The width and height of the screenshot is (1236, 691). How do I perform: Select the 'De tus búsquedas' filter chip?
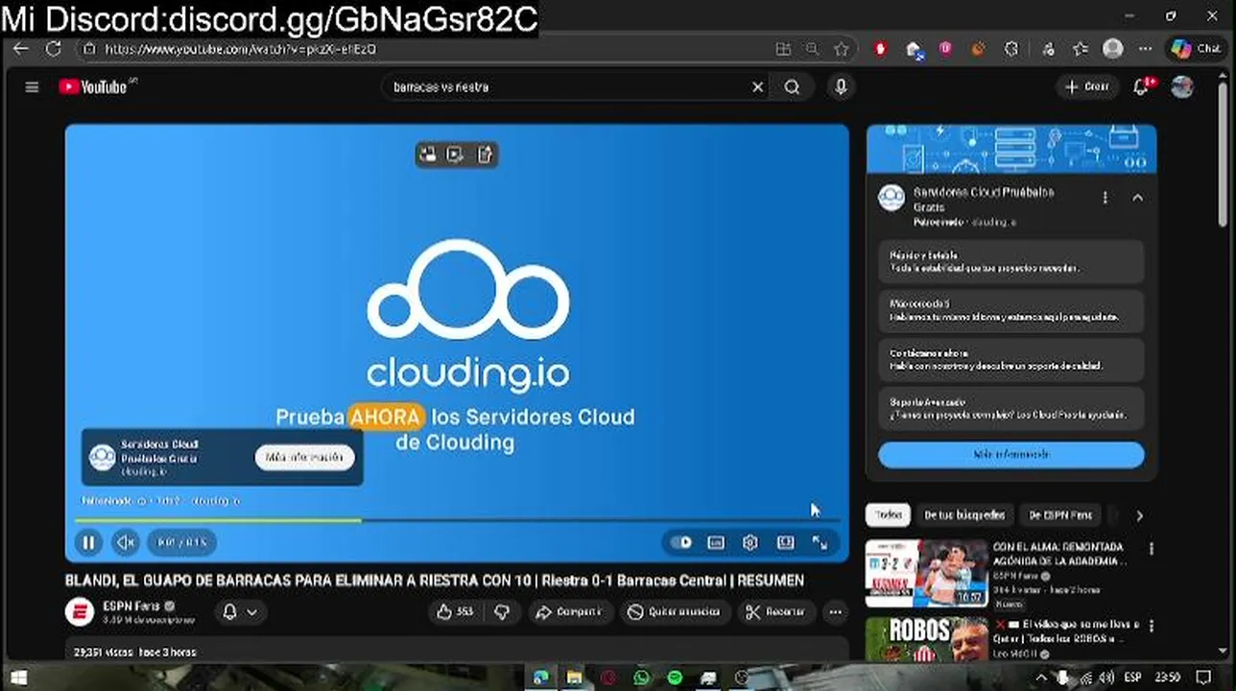964,515
